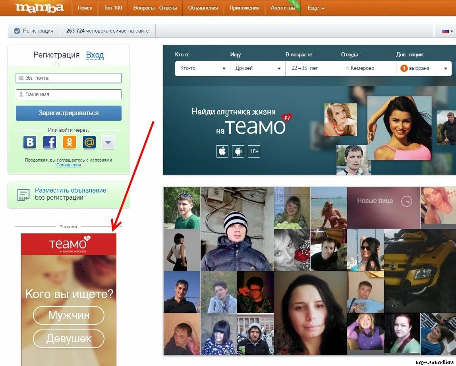Viewport: 456px width, 366px height.
Task: Open Приложения menu item
Action: click(x=244, y=8)
